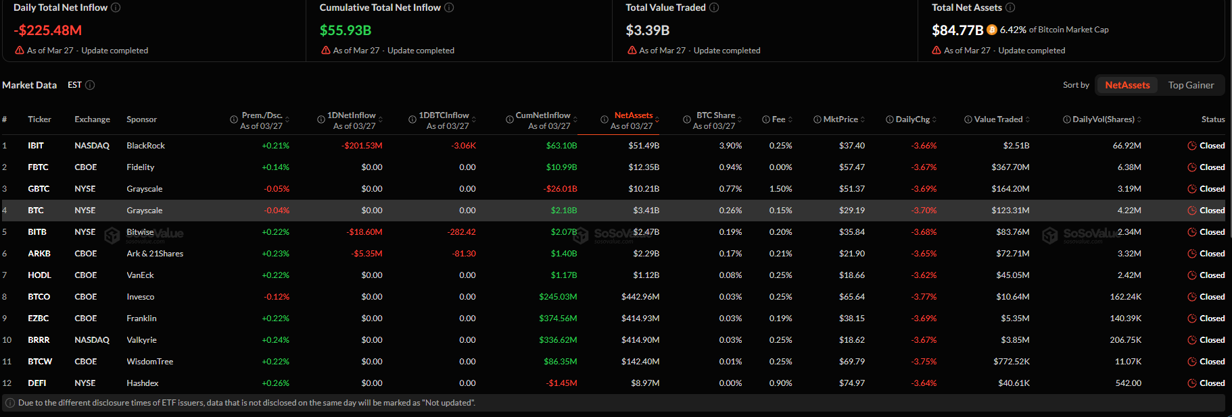Click the EST timezone info icon

[x=90, y=85]
